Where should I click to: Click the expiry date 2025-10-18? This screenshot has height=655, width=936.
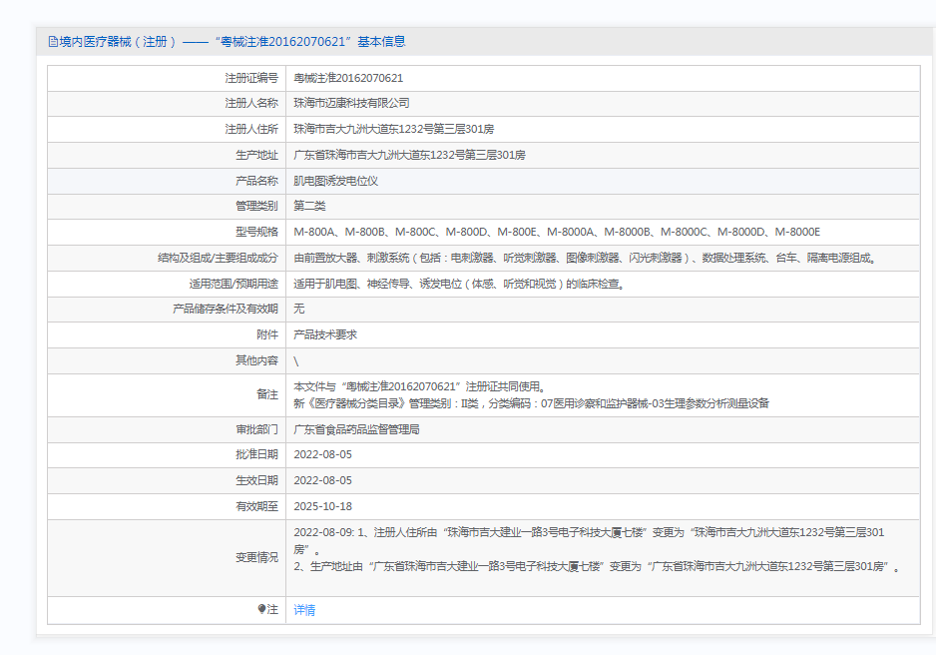322,506
